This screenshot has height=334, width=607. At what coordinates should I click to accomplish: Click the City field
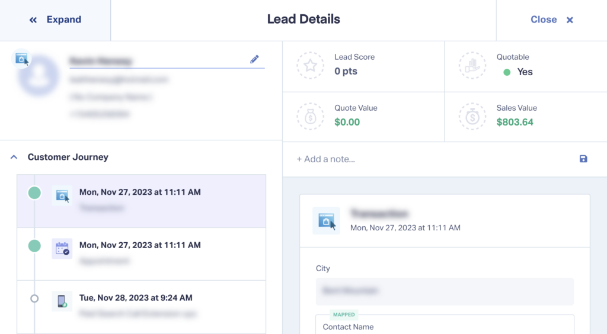pos(445,291)
